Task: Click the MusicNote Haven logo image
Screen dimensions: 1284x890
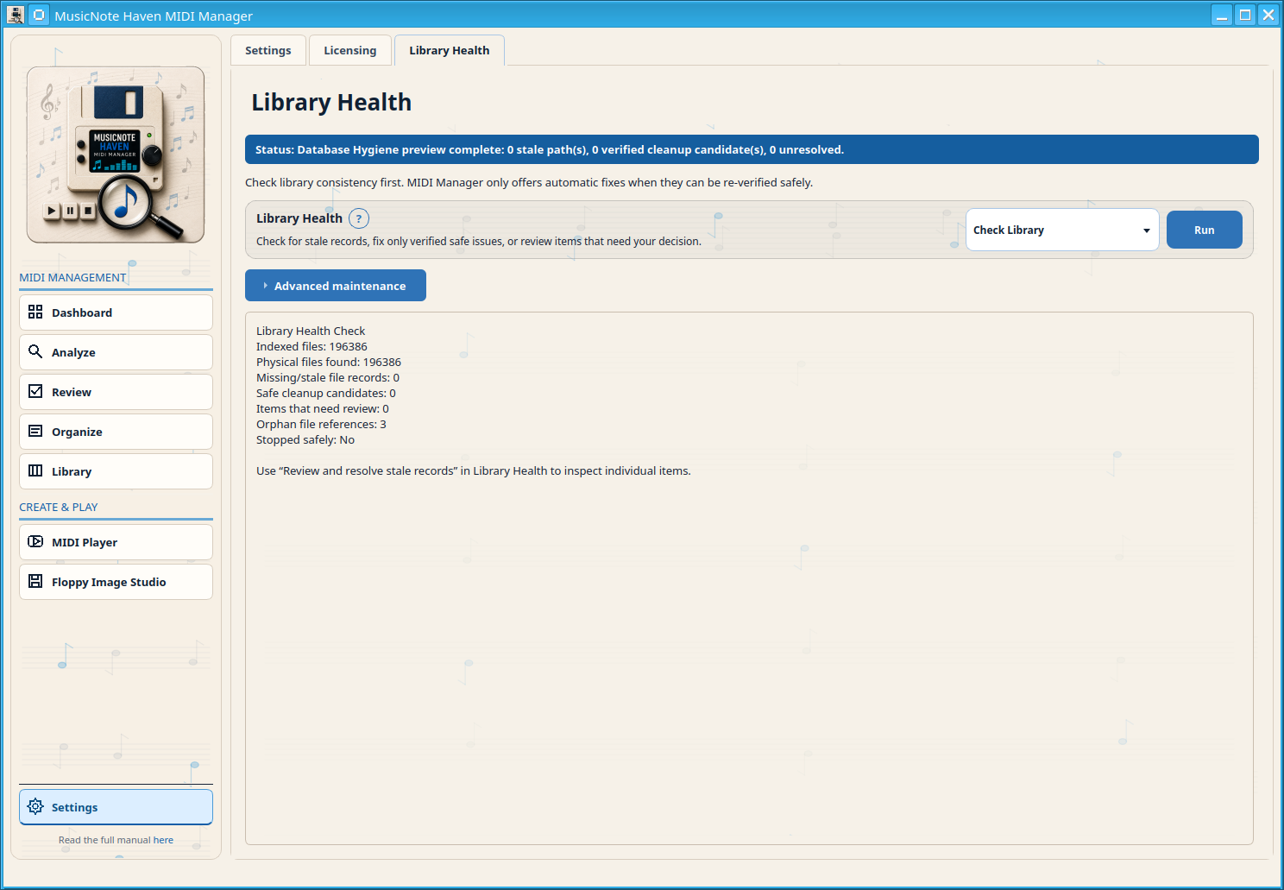Action: tap(116, 155)
